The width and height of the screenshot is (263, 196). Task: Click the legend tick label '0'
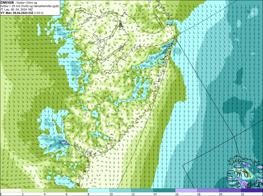[x=1, y=194]
